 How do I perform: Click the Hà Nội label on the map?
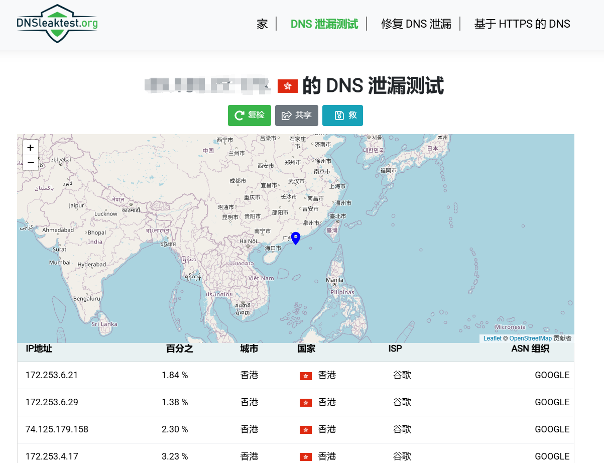(248, 241)
